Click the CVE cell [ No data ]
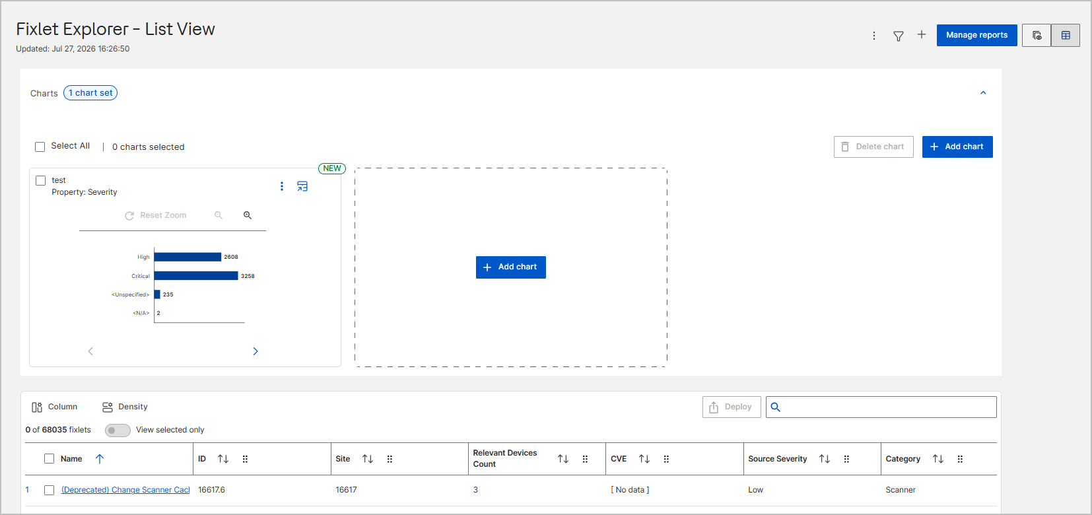This screenshot has width=1092, height=515. click(x=630, y=490)
